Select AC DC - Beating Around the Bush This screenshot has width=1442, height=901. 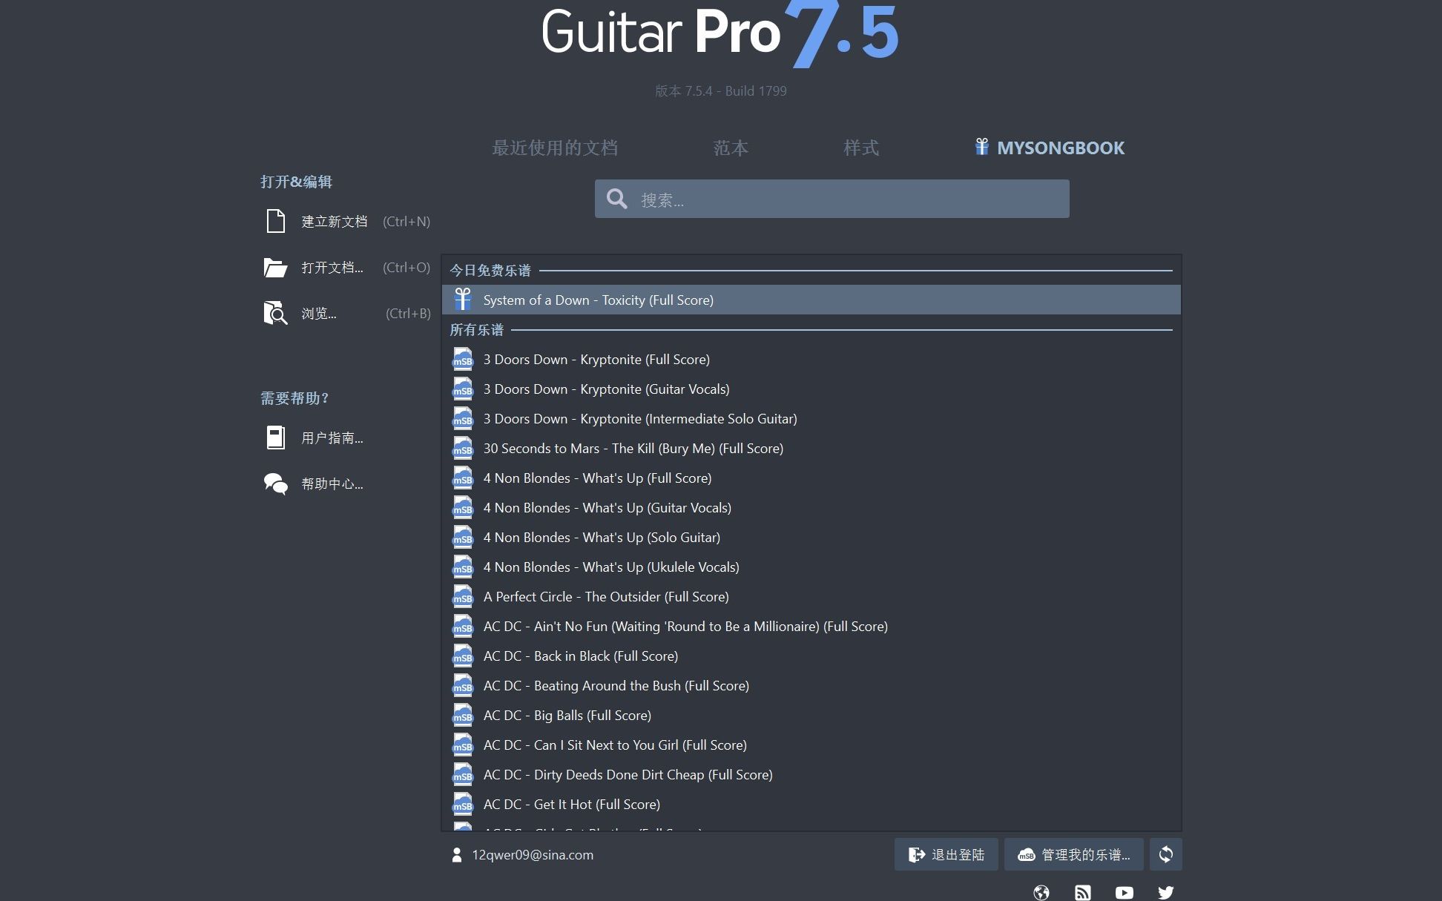point(811,685)
